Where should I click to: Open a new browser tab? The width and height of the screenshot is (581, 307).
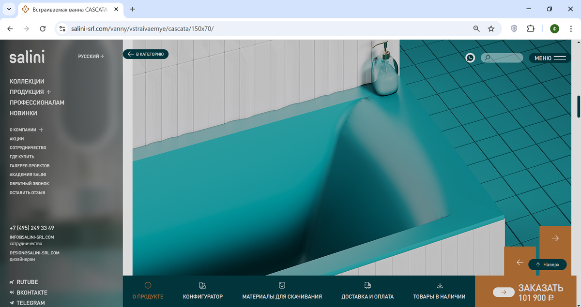tap(133, 9)
